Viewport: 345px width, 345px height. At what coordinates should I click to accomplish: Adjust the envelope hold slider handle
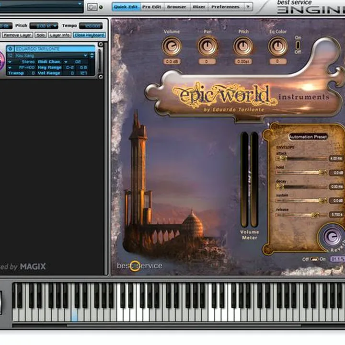(322, 172)
